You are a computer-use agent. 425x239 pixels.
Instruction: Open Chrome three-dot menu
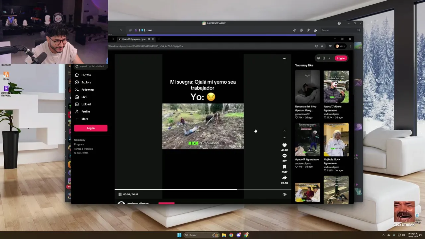coord(350,46)
